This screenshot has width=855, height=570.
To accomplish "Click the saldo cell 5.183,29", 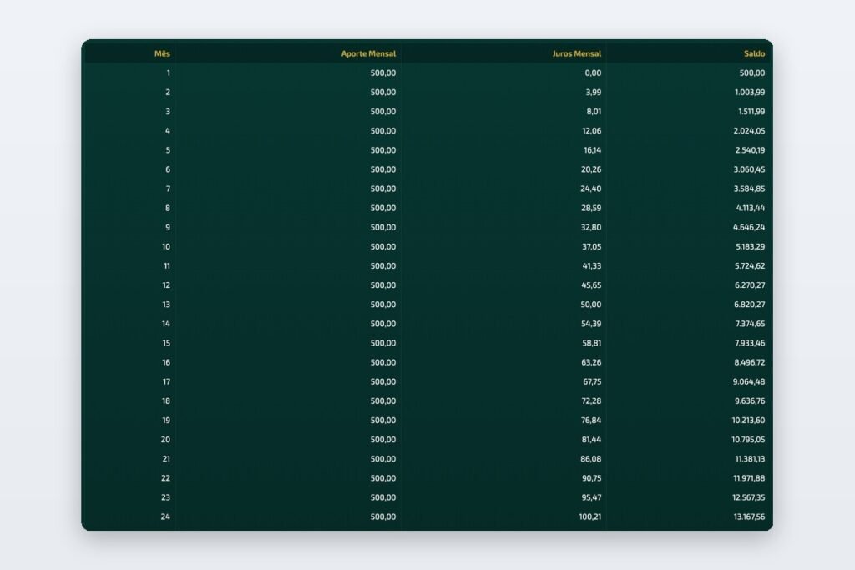I will coord(751,247).
